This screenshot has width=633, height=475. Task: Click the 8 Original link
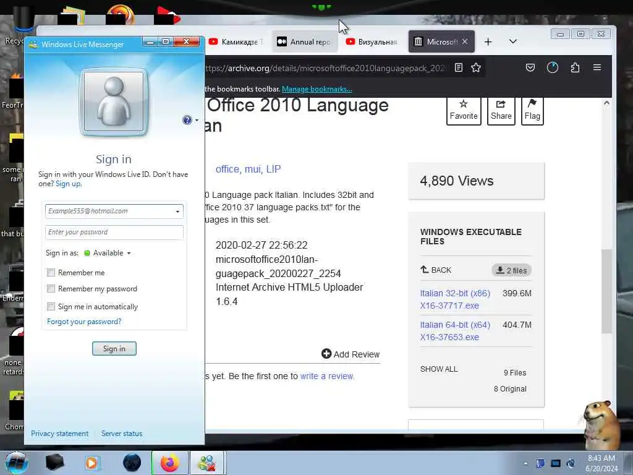(x=510, y=389)
